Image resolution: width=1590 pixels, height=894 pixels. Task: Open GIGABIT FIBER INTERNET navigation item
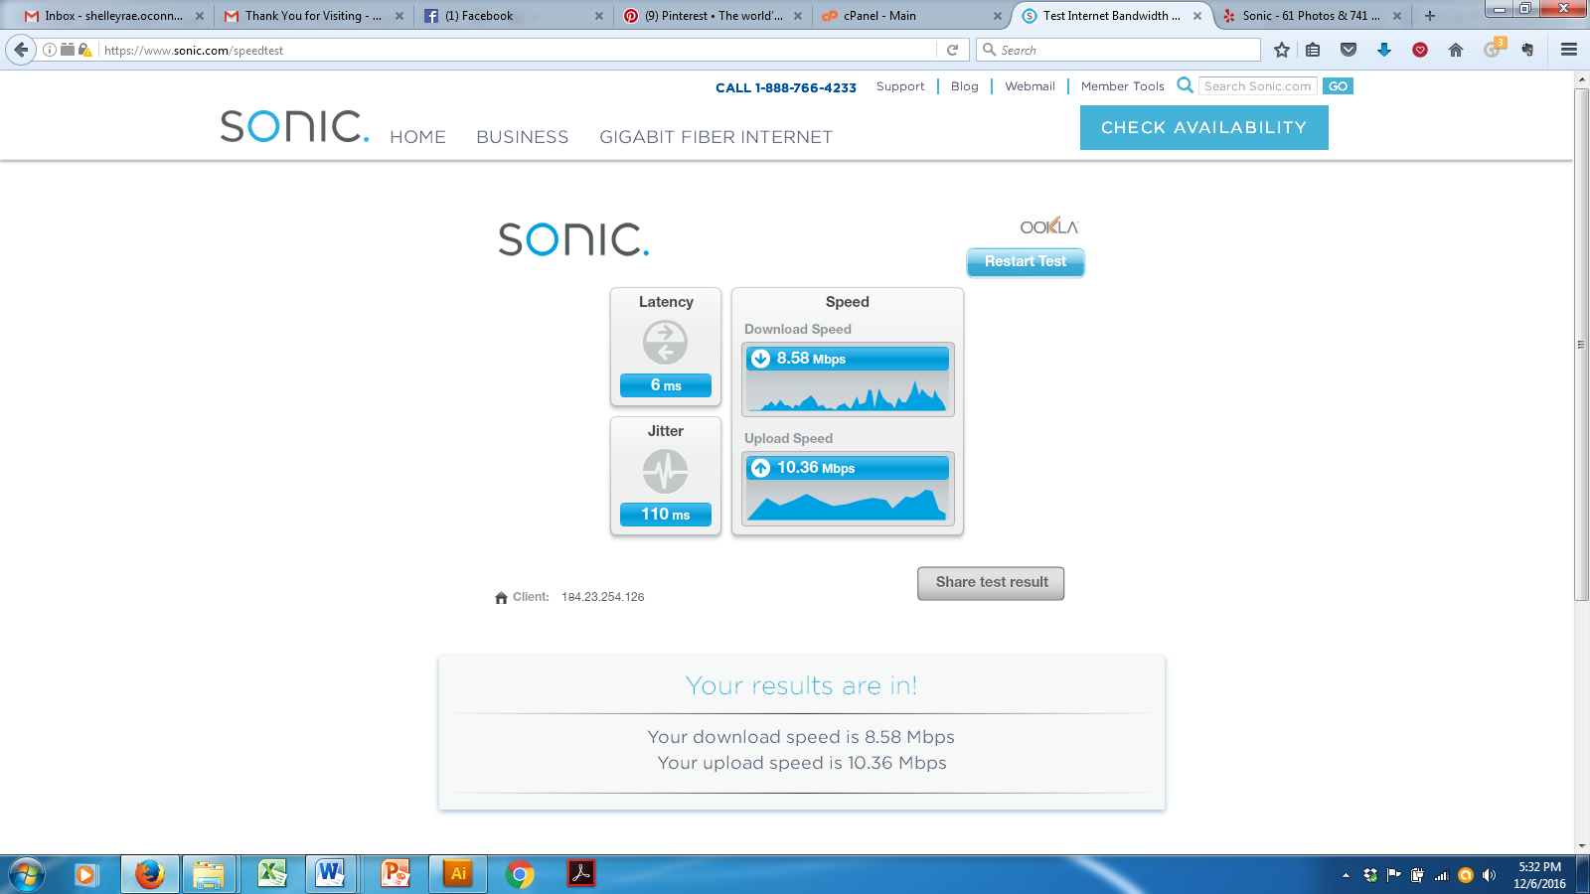coord(715,137)
